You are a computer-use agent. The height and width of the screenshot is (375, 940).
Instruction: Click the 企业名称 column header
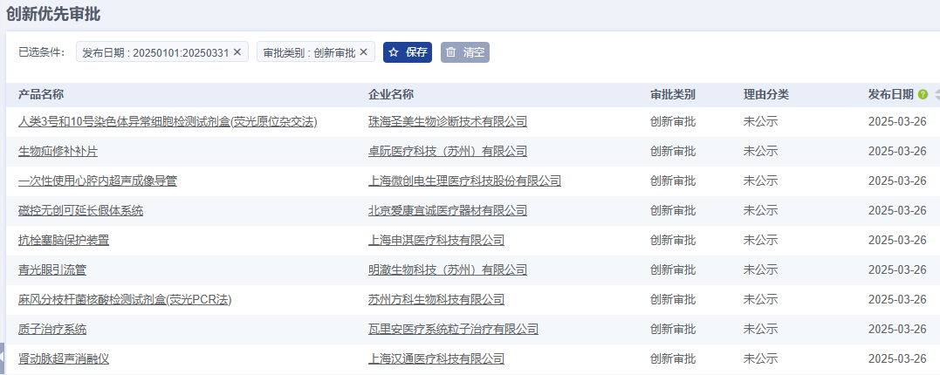pyautogui.click(x=391, y=95)
